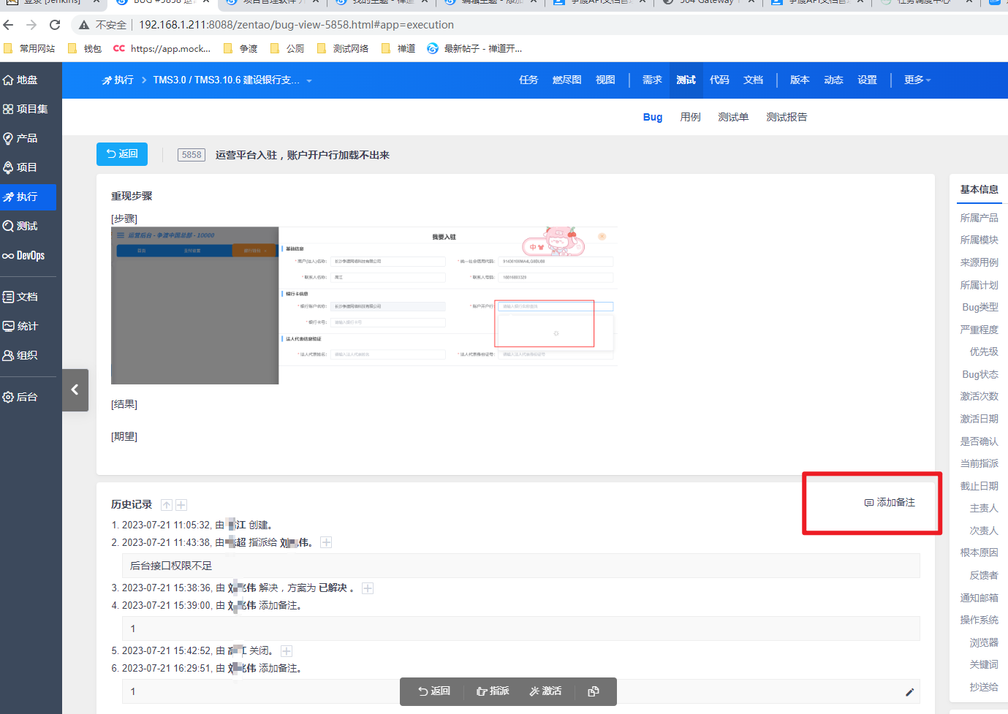Expand details of history record 2

(326, 542)
